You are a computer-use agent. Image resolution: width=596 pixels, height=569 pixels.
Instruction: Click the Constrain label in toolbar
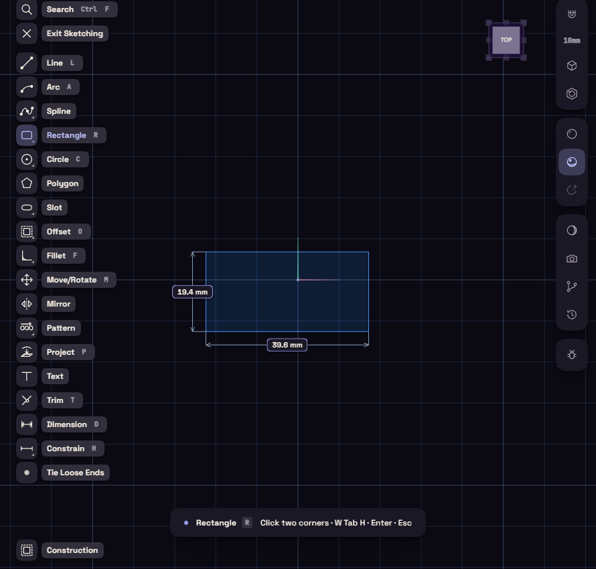coord(72,449)
